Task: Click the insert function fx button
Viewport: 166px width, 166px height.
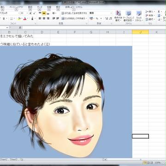Action: [x=20, y=28]
